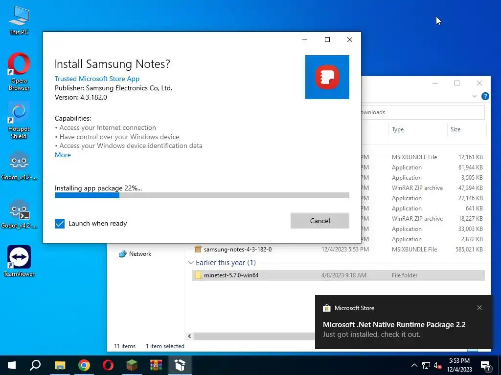This screenshot has width=501, height=375.
Task: Click the 1 item selected status text
Action: click(x=165, y=346)
